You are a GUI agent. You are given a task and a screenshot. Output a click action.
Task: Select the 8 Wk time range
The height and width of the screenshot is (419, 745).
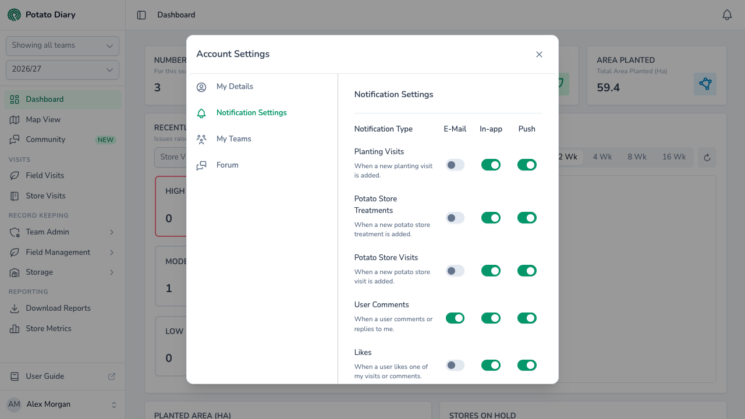coord(637,157)
